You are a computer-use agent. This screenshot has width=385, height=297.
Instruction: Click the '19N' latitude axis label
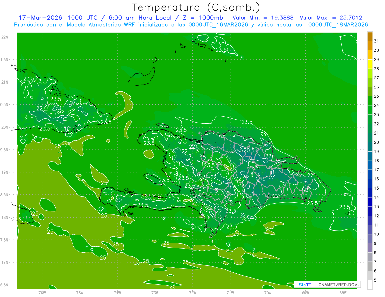5,172
